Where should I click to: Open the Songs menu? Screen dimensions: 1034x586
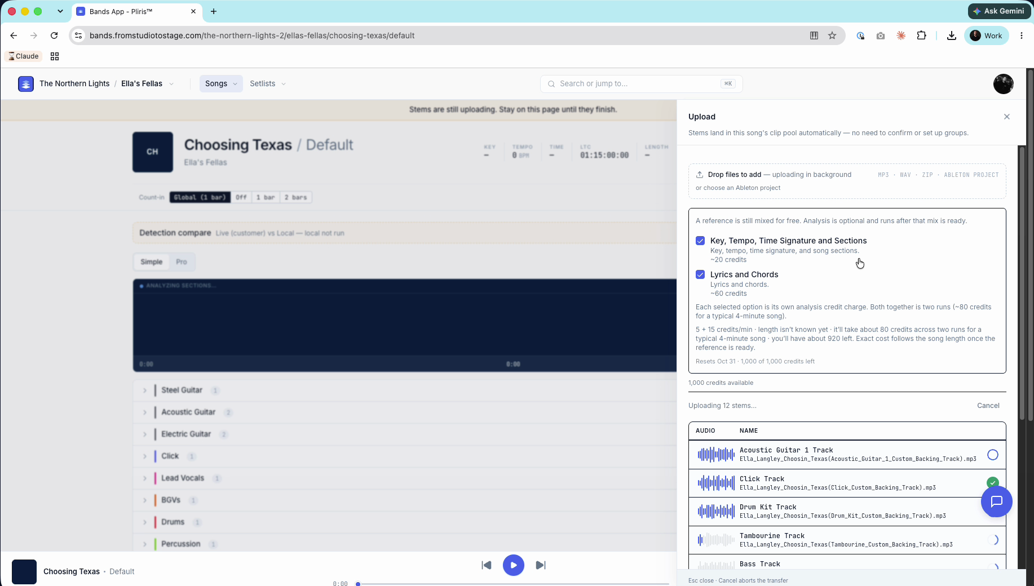(221, 83)
